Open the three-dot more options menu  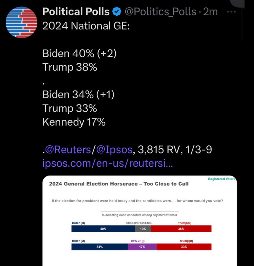231,12
